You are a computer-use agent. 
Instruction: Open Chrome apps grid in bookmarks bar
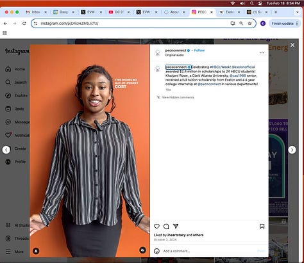point(4,33)
